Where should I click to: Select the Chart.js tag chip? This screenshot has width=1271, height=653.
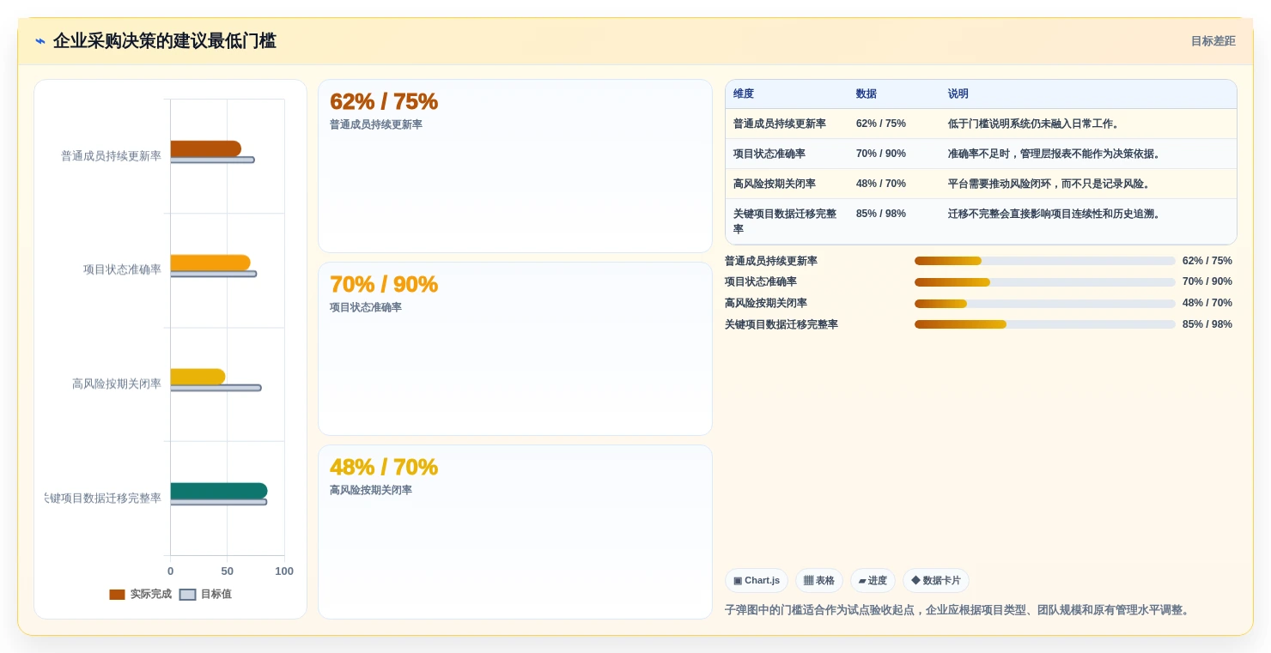tap(757, 581)
